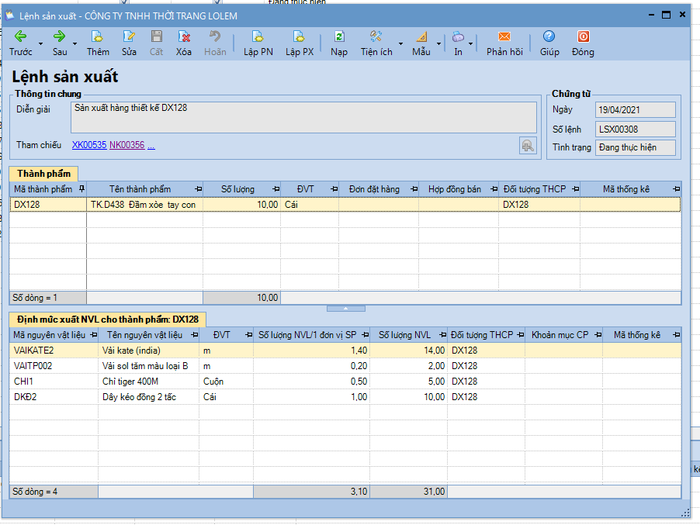The width and height of the screenshot is (700, 525).
Task: Click the Mẫu template icon
Action: tap(421, 36)
